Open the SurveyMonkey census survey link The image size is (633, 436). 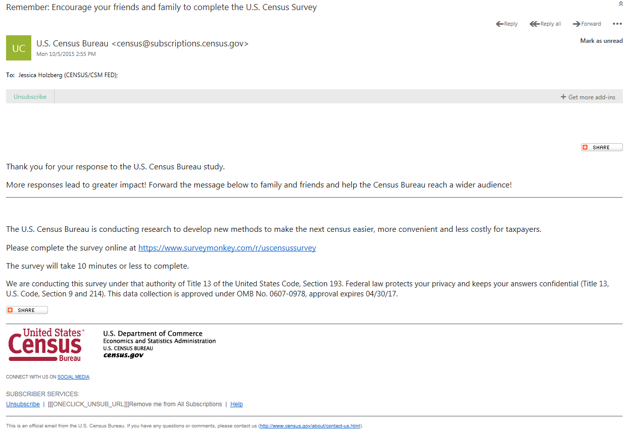227,248
